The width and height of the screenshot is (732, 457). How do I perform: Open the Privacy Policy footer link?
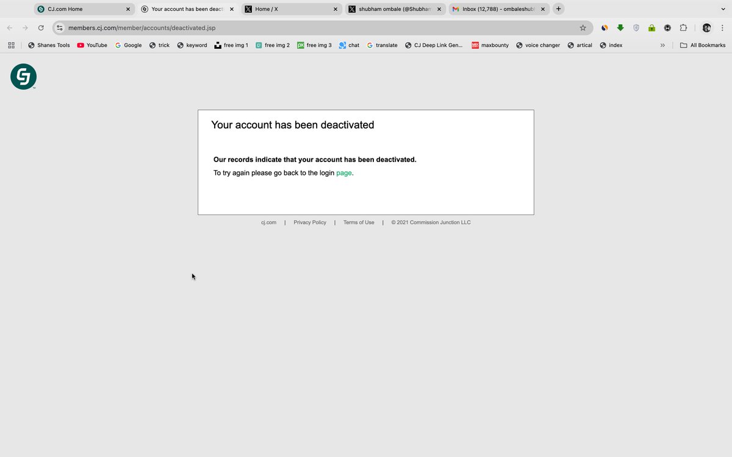coord(310,222)
